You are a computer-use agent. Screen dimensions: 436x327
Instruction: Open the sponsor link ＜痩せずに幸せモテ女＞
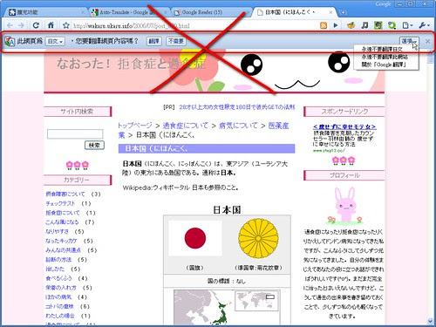pyautogui.click(x=344, y=126)
